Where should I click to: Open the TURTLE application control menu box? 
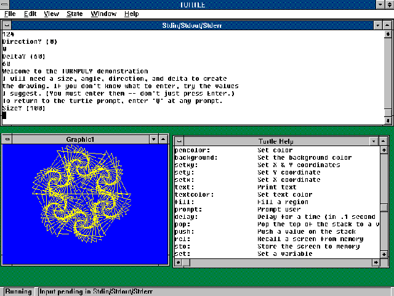pyautogui.click(x=6, y=4)
